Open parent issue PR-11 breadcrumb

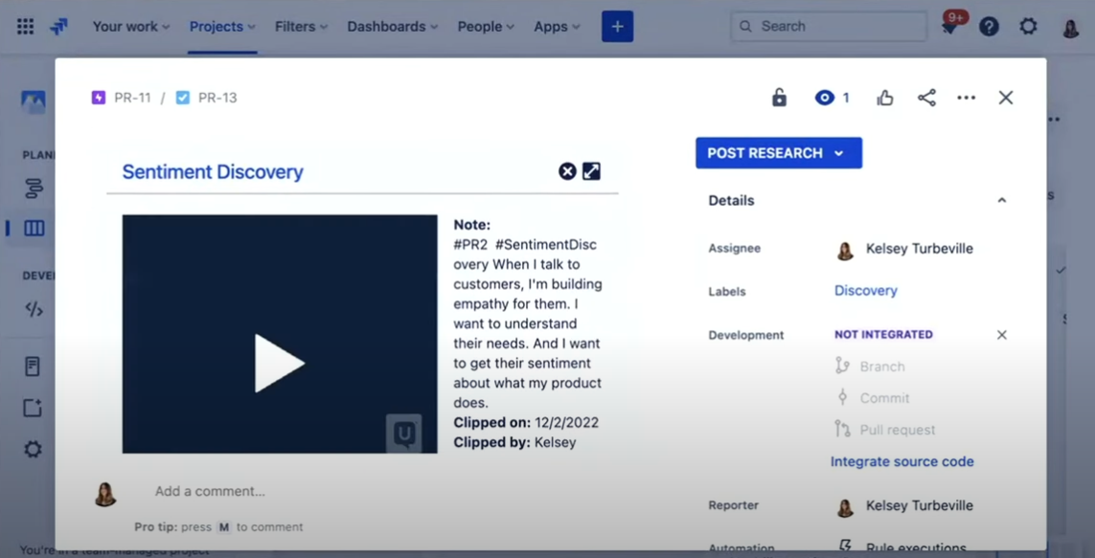133,98
